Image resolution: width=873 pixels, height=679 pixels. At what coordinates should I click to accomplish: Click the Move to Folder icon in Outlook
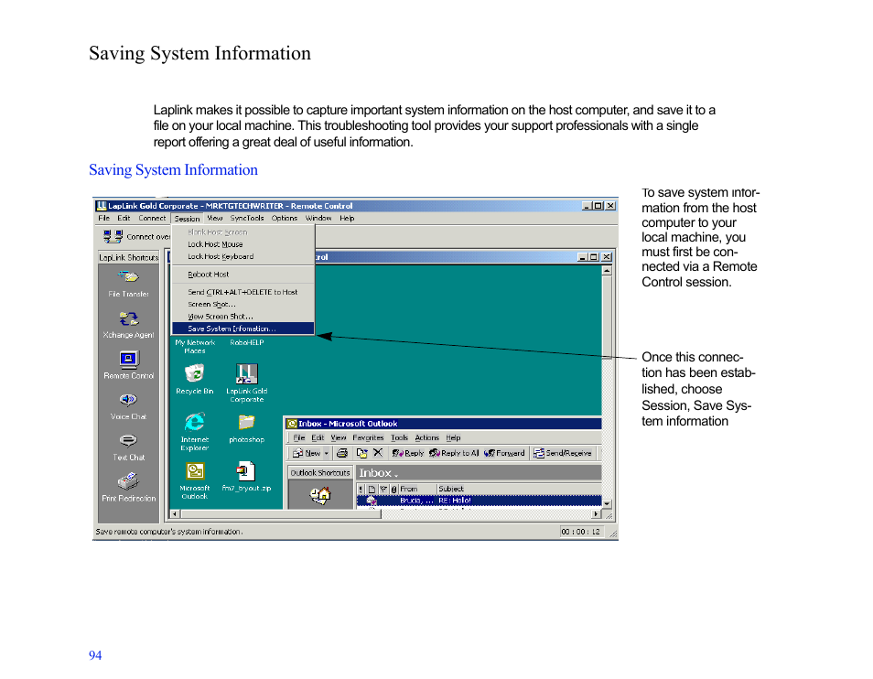(361, 453)
